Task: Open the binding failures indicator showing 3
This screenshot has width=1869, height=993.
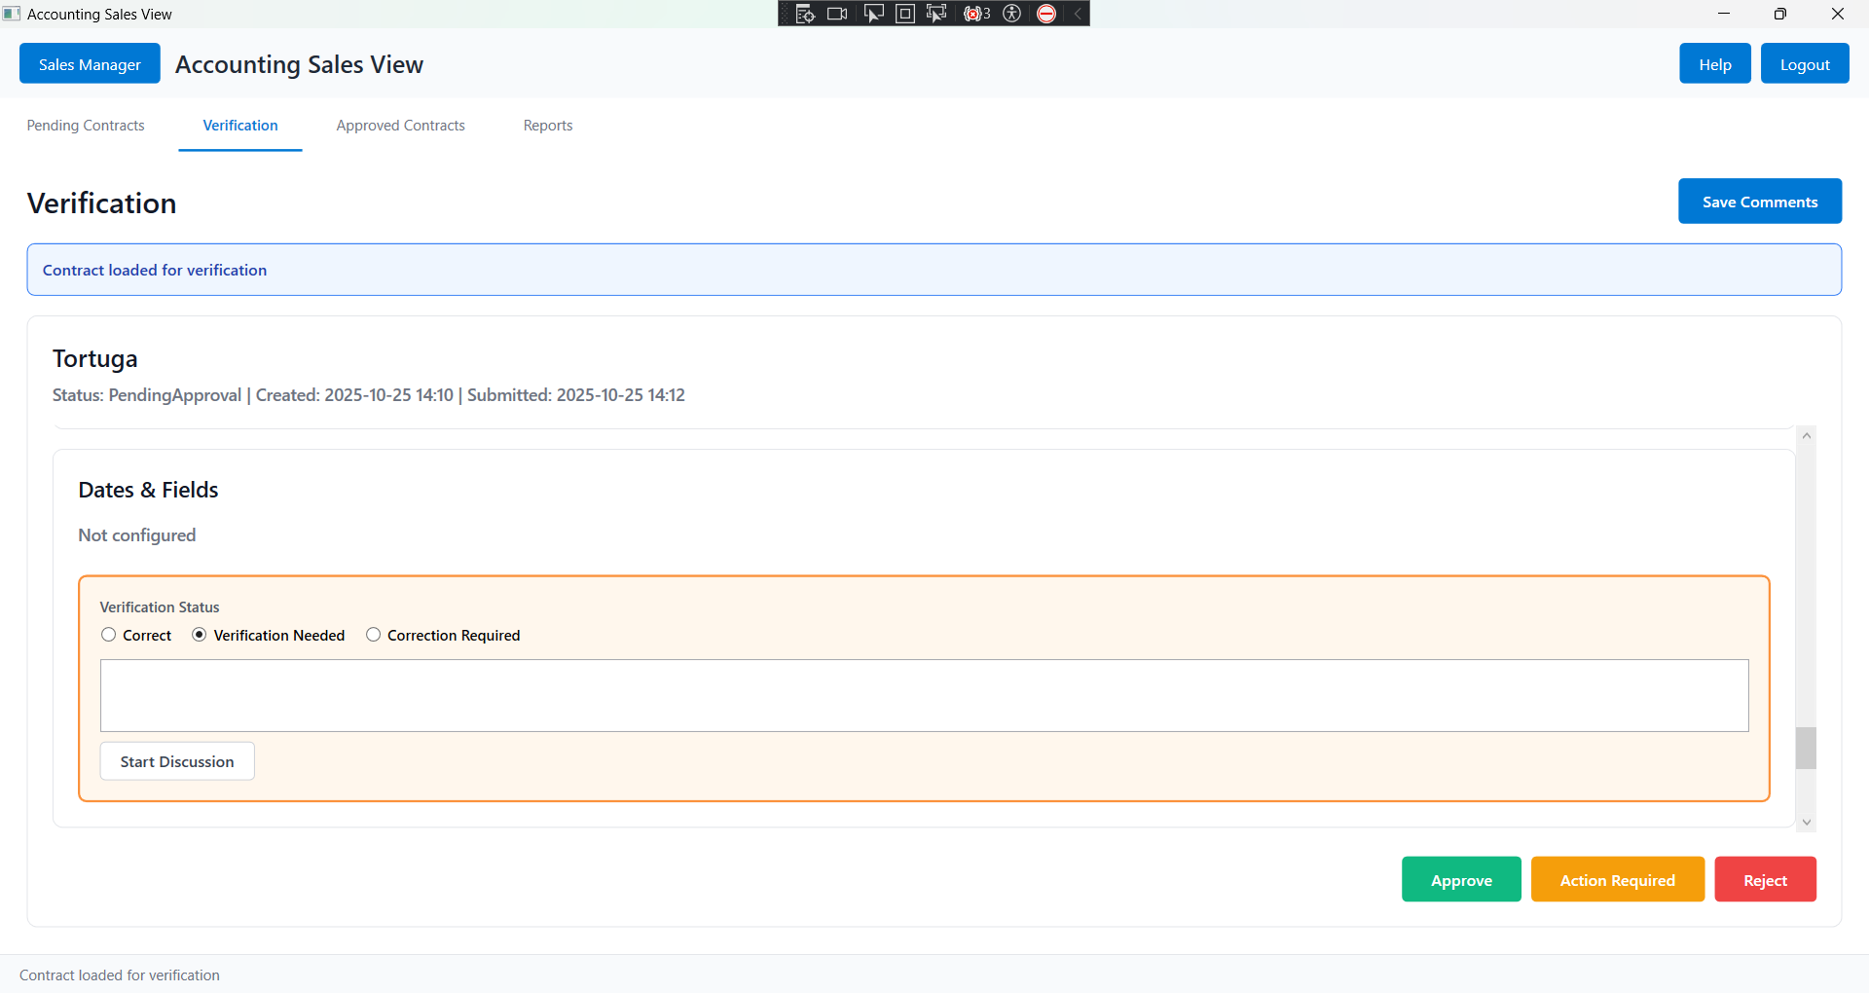Action: [x=976, y=14]
